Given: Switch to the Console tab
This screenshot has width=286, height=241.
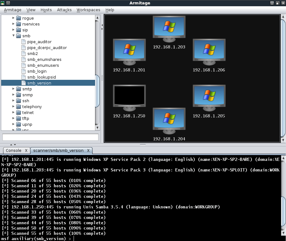Looking at the screenshot, I should [x=14, y=150].
